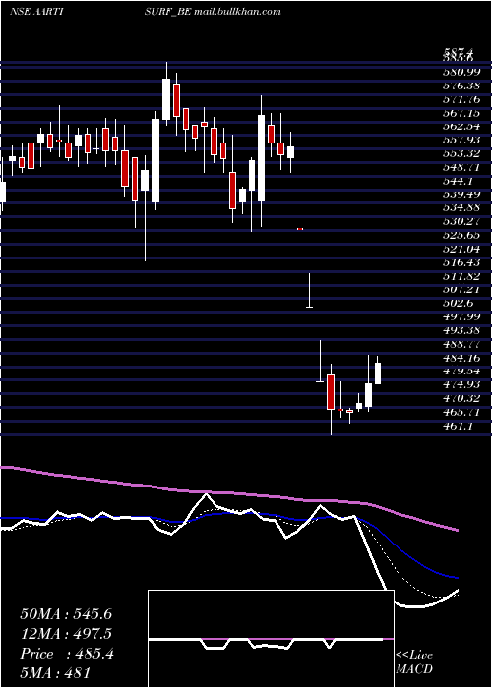Click the 530.27 price axis label
The height and width of the screenshot is (688, 492).
coord(461,222)
